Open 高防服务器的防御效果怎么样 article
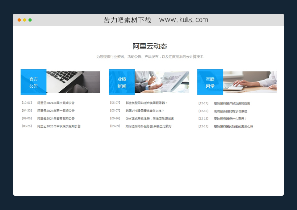This screenshot has width=297, height=210. tap(233, 126)
